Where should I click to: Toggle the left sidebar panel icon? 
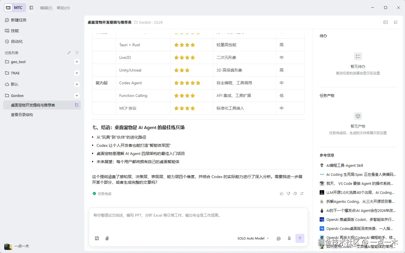(x=31, y=8)
